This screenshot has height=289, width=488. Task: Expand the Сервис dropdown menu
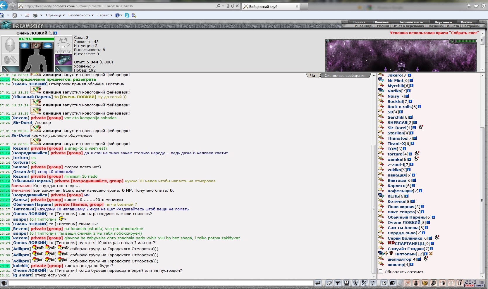pos(105,15)
